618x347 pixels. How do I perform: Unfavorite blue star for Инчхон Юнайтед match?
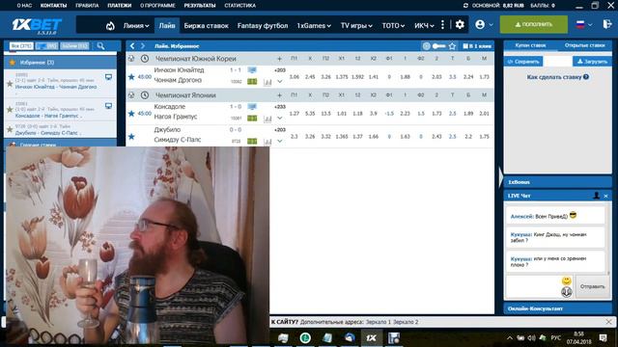[131, 77]
